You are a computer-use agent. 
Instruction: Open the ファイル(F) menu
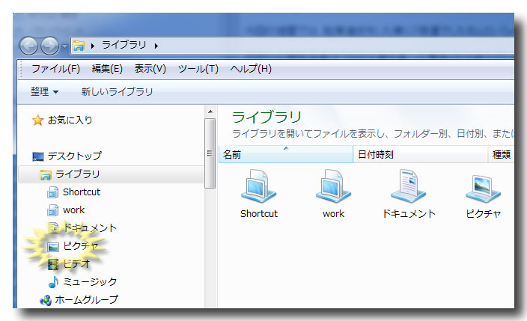(55, 69)
